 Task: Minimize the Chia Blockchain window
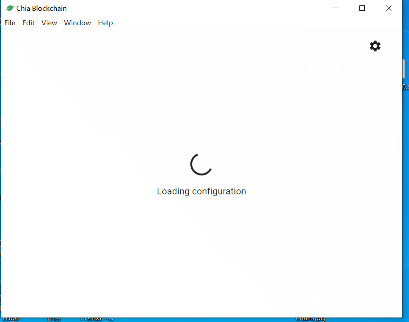coord(335,8)
